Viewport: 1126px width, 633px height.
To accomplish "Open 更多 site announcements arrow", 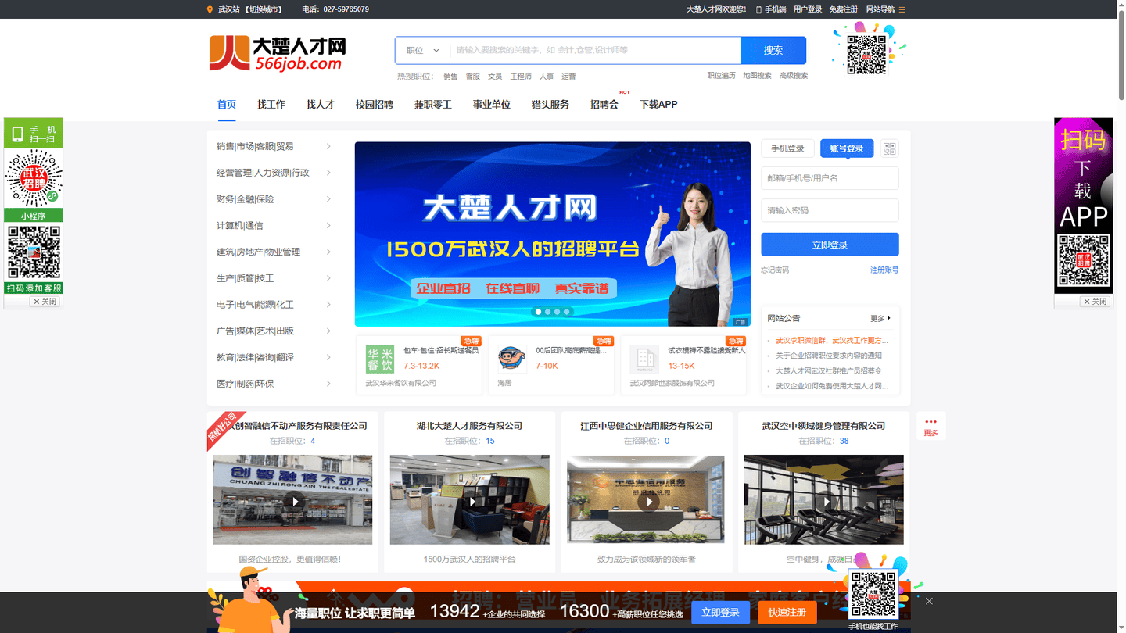I will (x=880, y=318).
